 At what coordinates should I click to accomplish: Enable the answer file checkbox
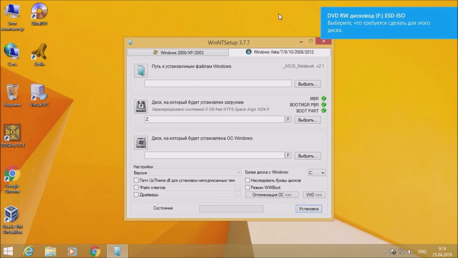coord(136,187)
